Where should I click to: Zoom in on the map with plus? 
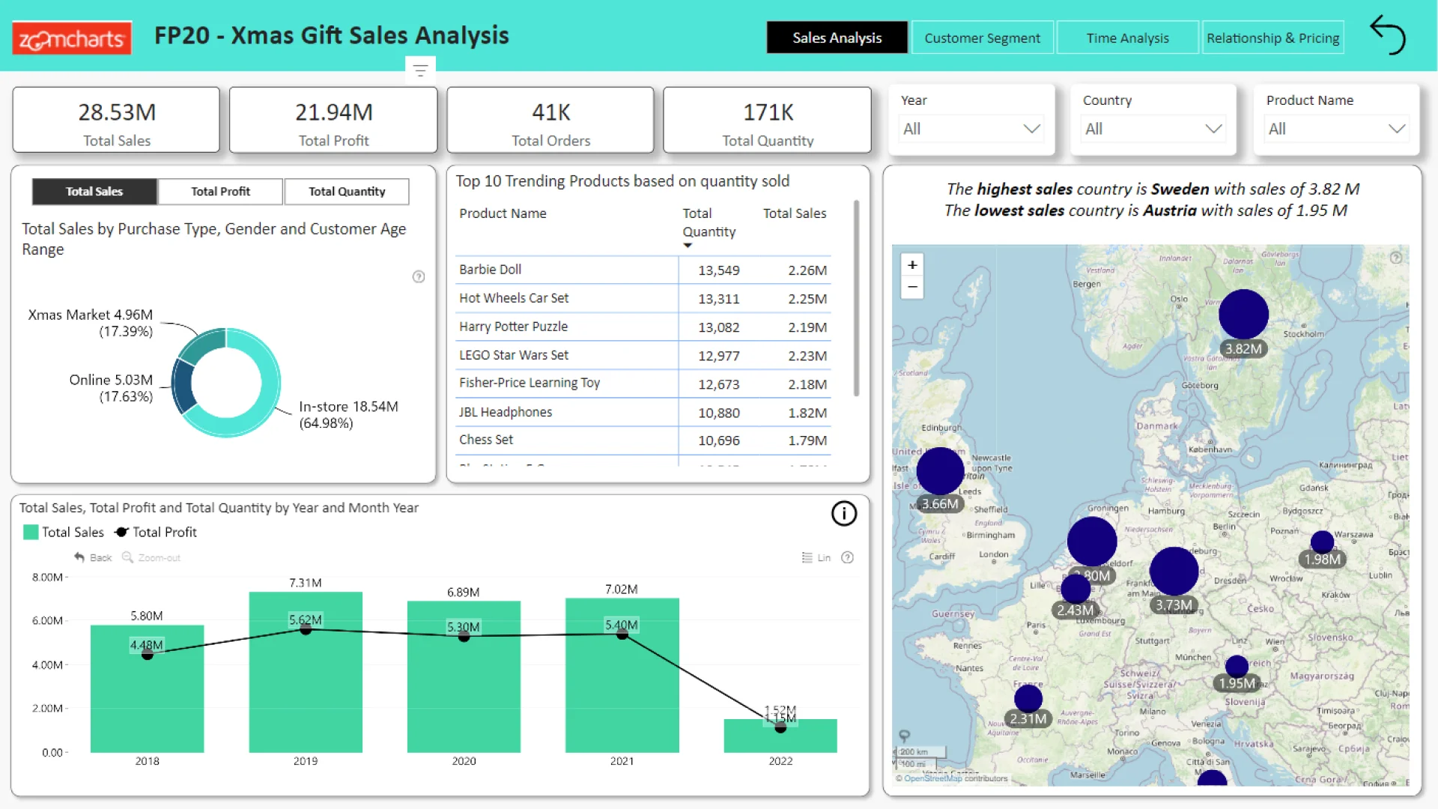[912, 265]
